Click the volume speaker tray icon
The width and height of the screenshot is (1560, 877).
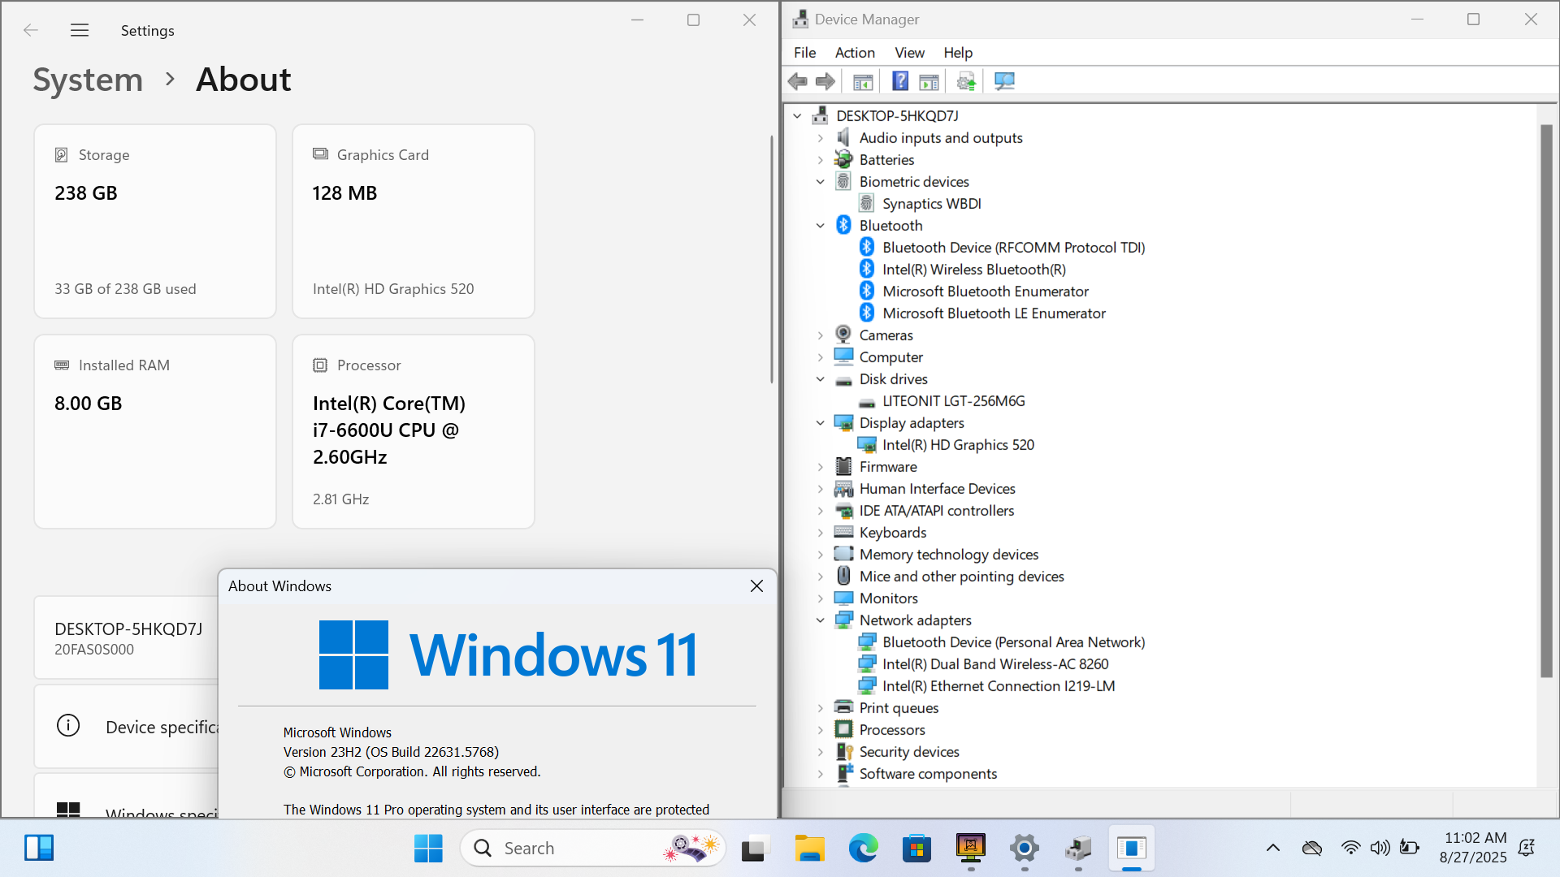[1380, 849]
